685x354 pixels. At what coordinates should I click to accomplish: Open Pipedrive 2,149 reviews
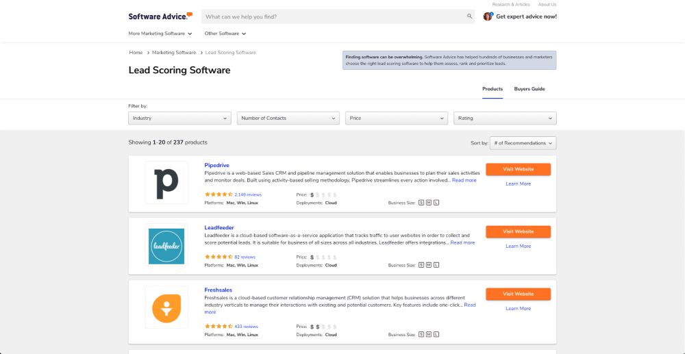[x=248, y=195]
